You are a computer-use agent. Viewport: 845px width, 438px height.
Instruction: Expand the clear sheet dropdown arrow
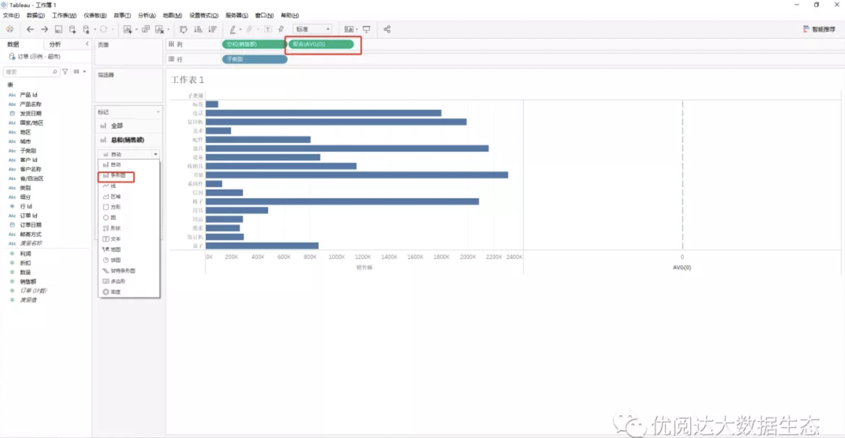coord(168,30)
